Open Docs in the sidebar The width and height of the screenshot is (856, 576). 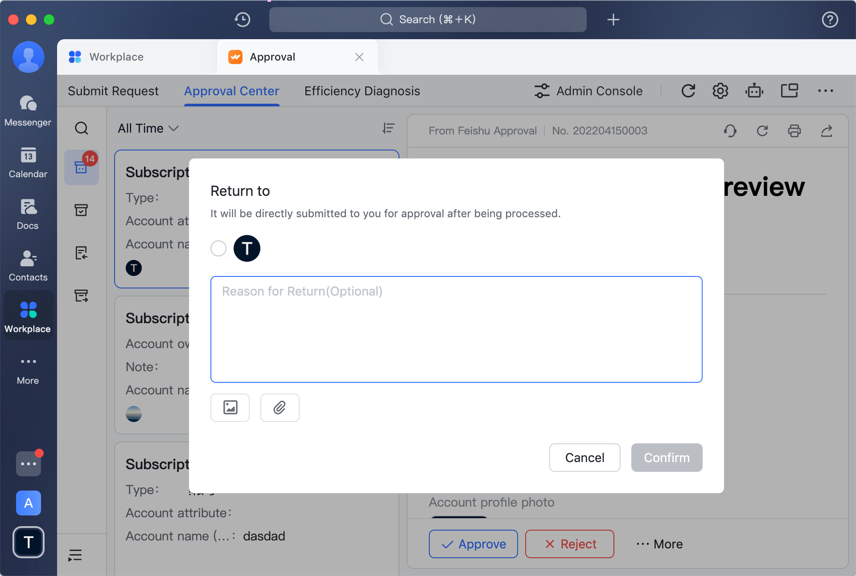28,215
